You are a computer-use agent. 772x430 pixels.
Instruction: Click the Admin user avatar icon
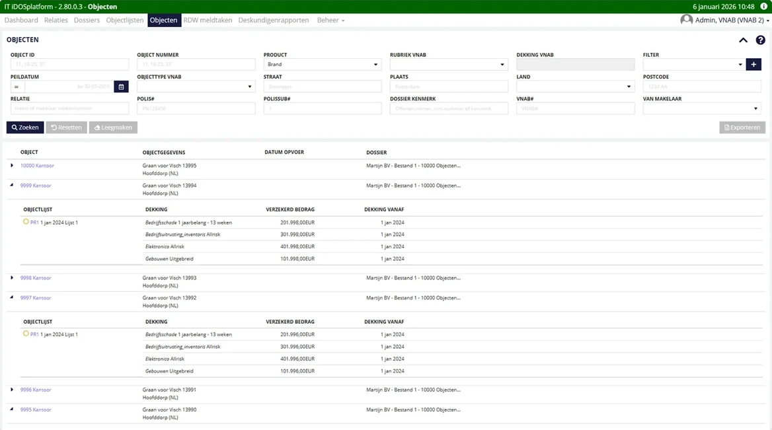[x=687, y=20]
